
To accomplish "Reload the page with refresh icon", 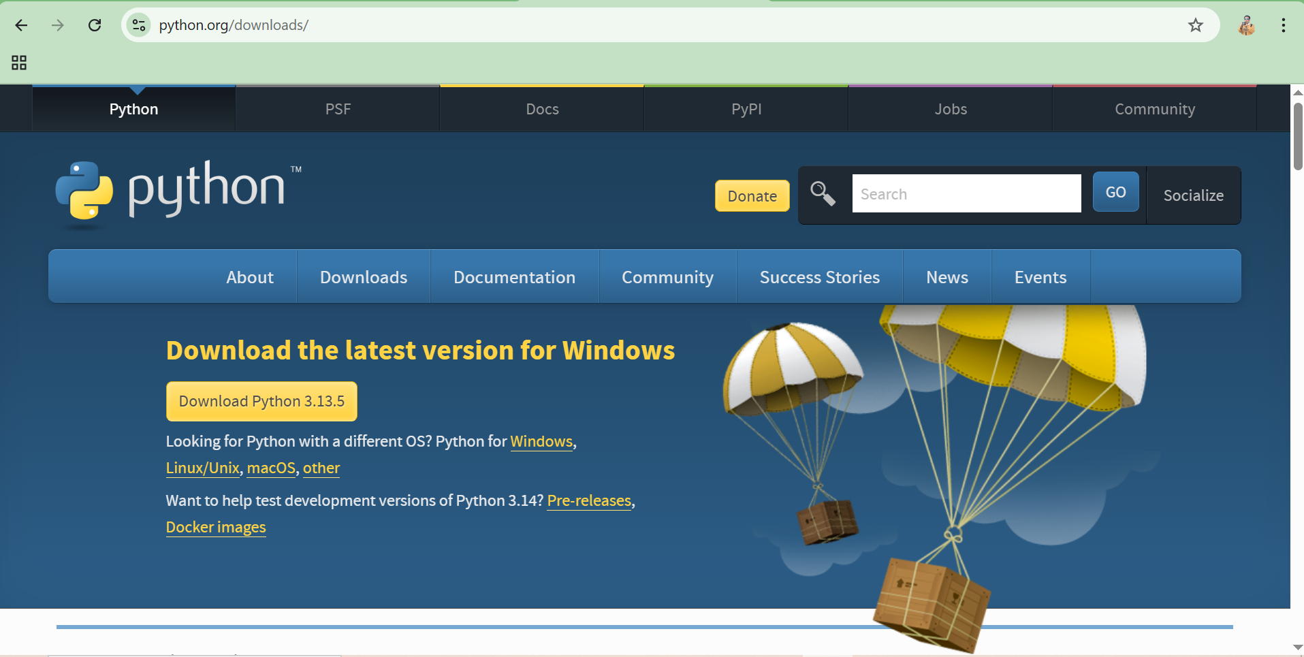I will 95,25.
